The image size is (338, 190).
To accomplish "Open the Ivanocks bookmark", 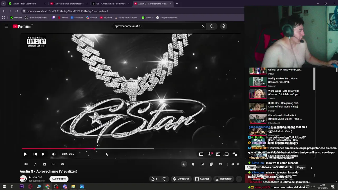I will point(16,18).
